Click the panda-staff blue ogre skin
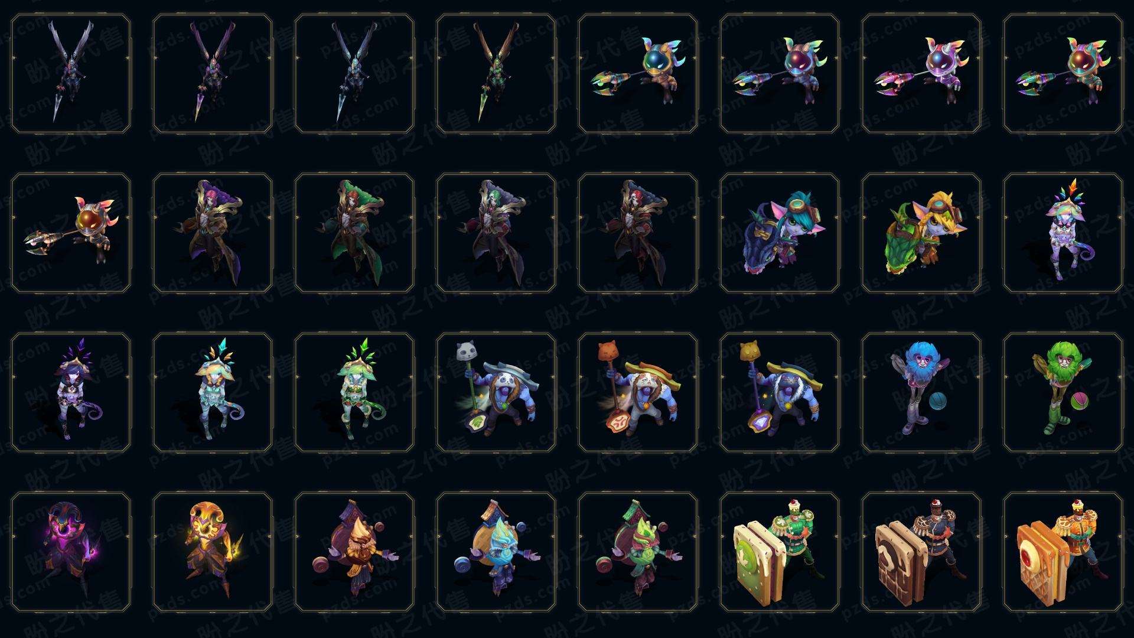The image size is (1134, 638). point(496,392)
